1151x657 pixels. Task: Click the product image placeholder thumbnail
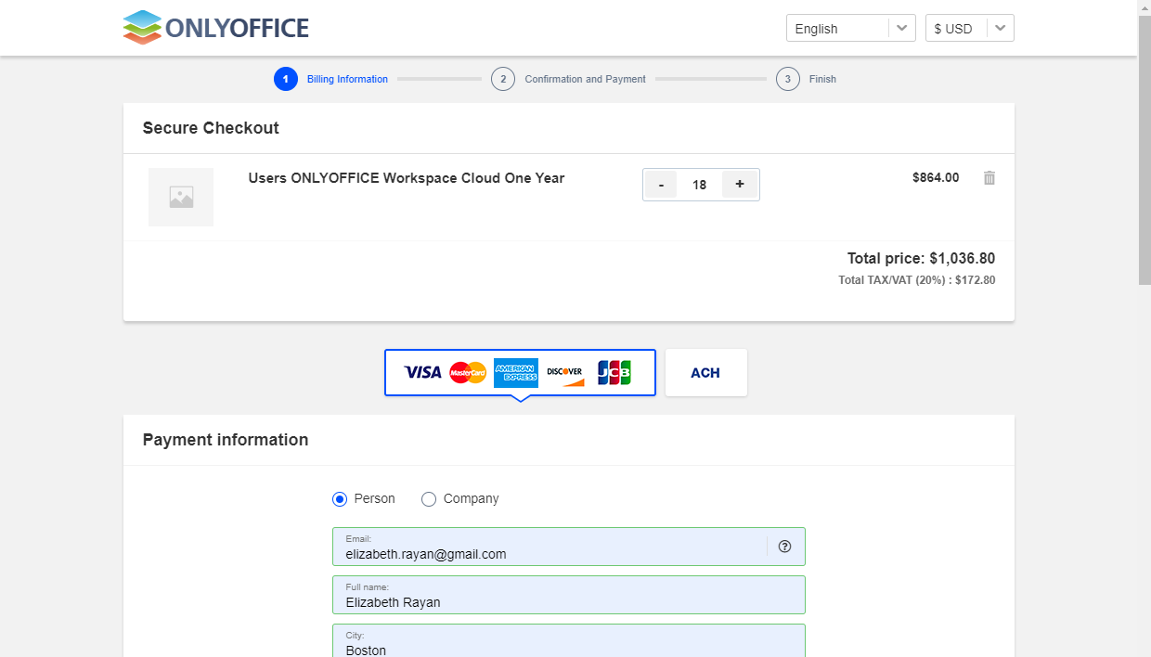[181, 197]
